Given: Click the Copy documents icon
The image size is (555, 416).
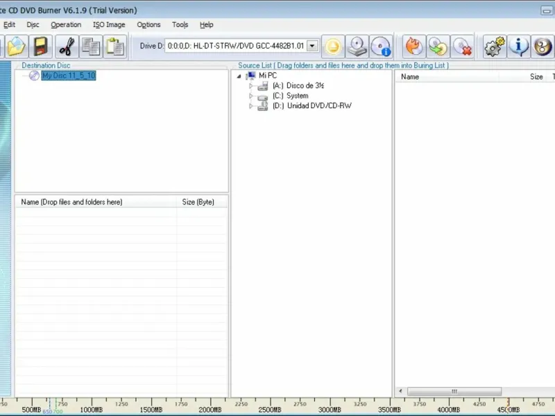Looking at the screenshot, I should point(91,46).
